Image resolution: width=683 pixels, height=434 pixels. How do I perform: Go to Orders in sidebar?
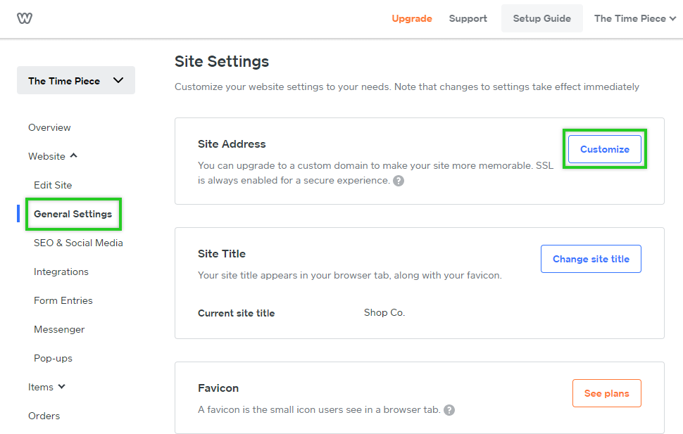(44, 416)
